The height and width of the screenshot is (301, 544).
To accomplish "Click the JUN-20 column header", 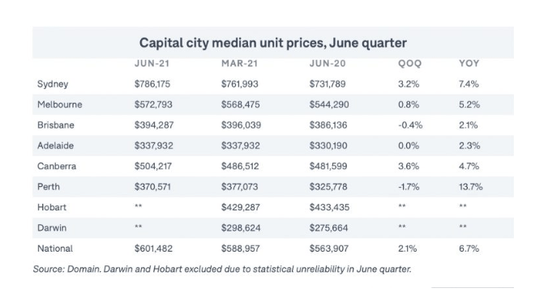I will 328,63.
